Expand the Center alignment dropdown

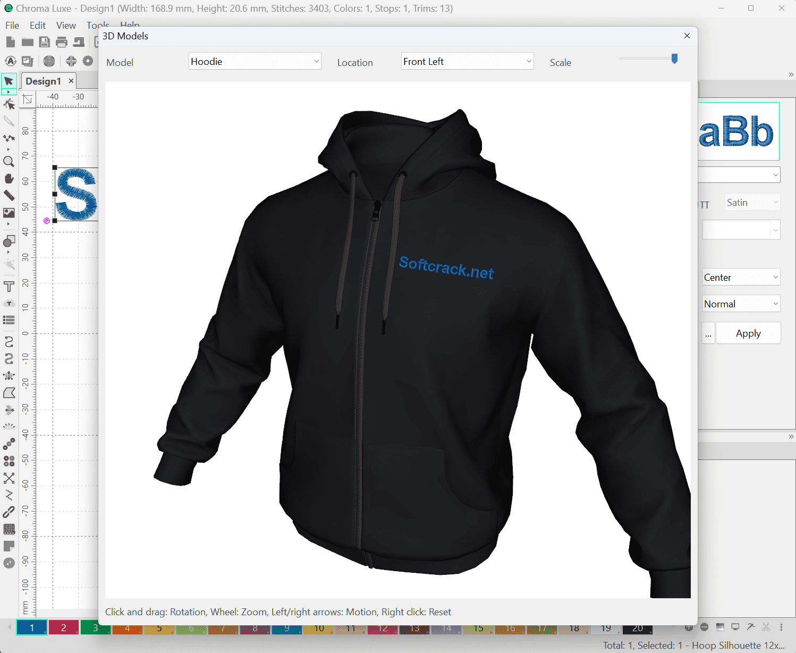pos(741,278)
